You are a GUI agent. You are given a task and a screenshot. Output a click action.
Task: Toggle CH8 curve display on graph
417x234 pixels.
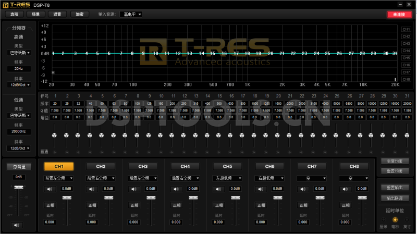[x=406, y=79]
